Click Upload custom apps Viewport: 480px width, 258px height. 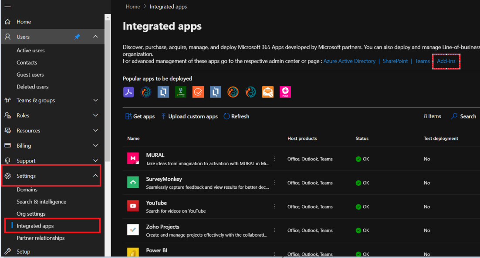point(189,116)
